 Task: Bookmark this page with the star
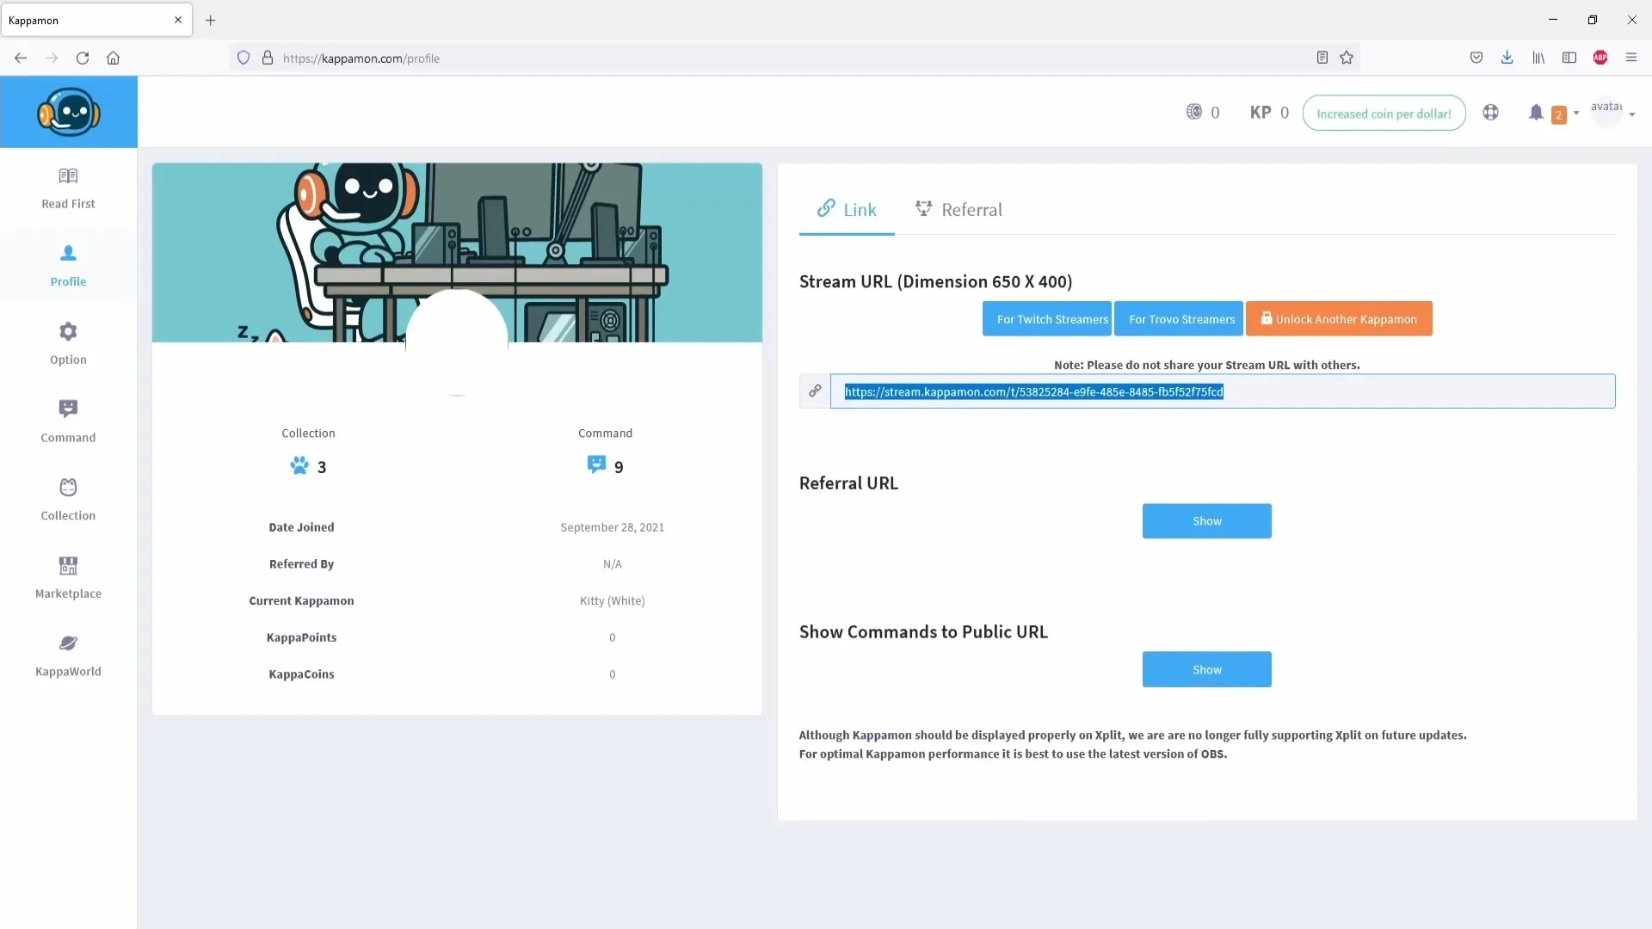pos(1347,58)
